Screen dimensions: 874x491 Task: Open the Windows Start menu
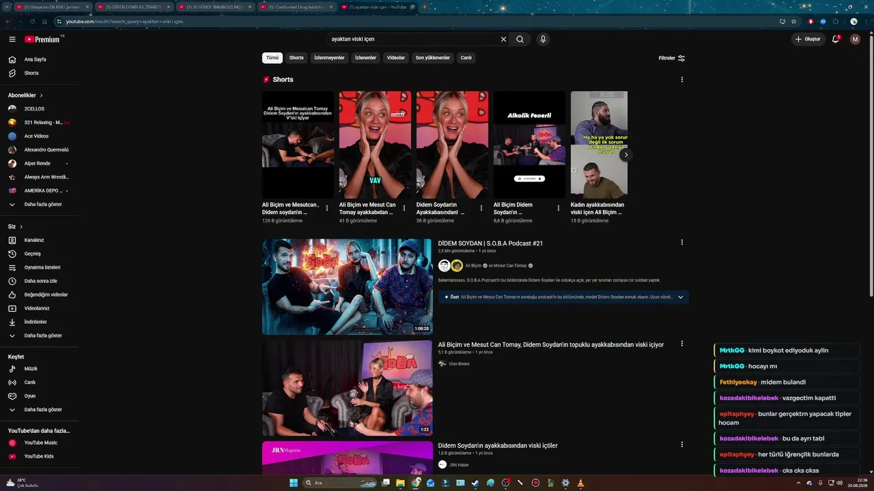[294, 483]
